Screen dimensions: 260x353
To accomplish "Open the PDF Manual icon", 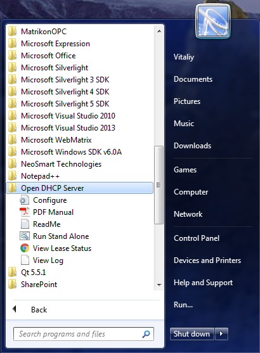I will (x=25, y=212).
